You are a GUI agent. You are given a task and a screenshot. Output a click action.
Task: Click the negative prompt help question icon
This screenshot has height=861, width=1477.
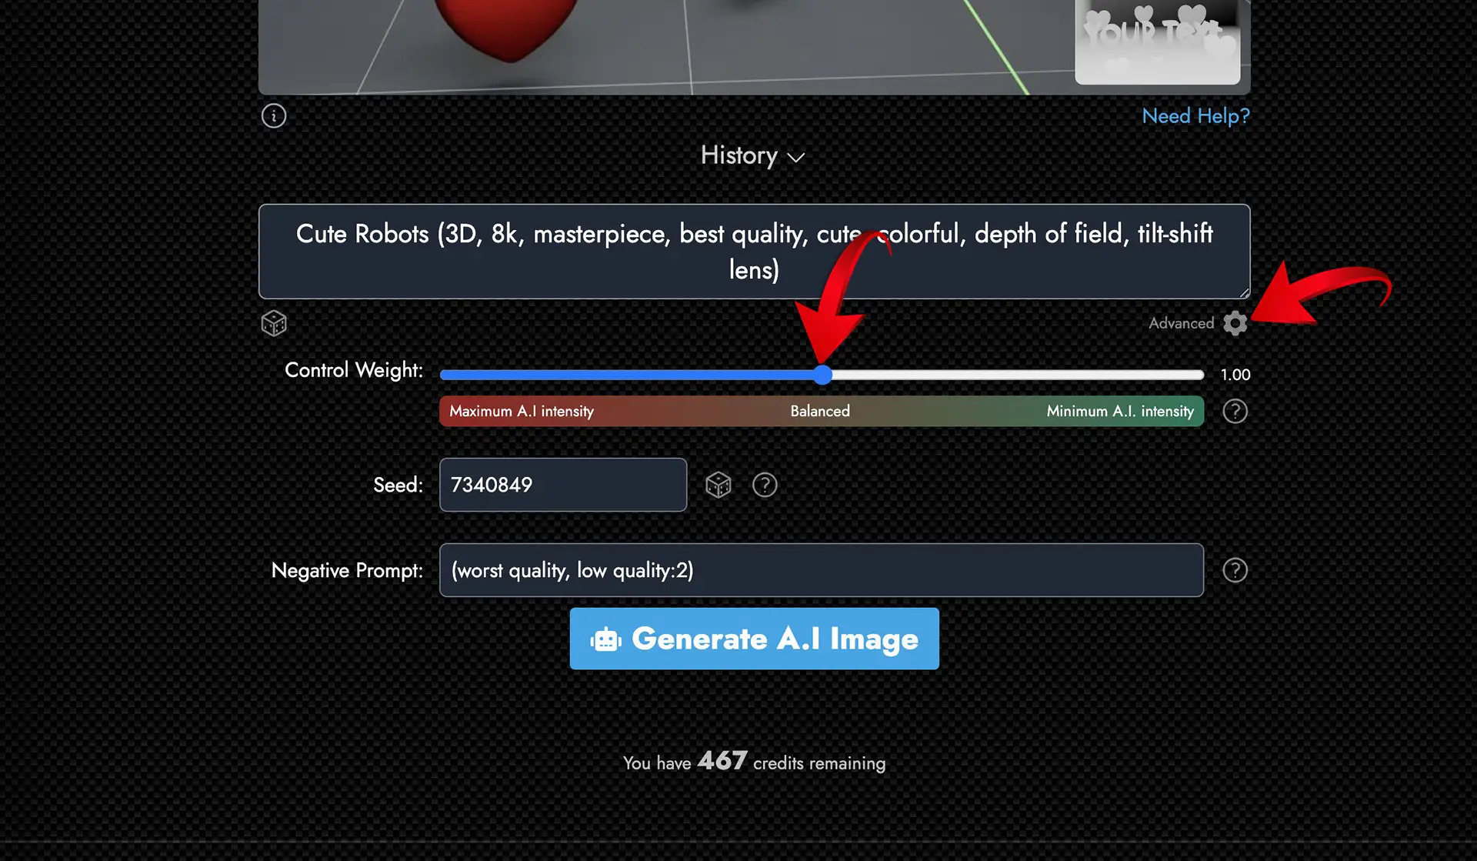pos(1235,570)
